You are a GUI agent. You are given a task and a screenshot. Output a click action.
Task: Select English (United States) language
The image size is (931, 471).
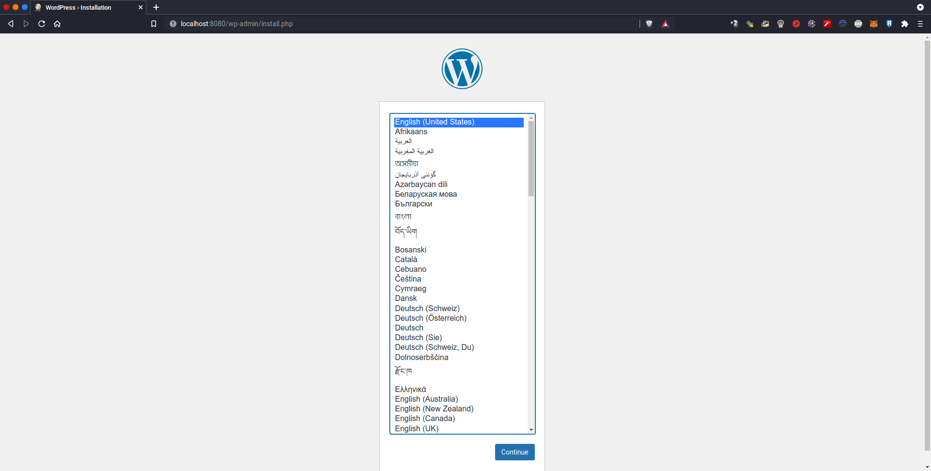coord(459,122)
